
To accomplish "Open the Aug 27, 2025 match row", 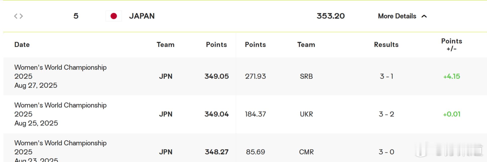I will [x=245, y=76].
